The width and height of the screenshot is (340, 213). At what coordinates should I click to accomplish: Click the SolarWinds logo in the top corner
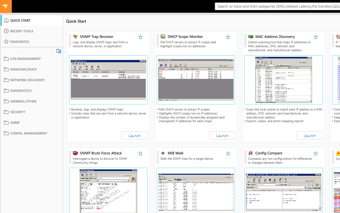pos(6,6)
